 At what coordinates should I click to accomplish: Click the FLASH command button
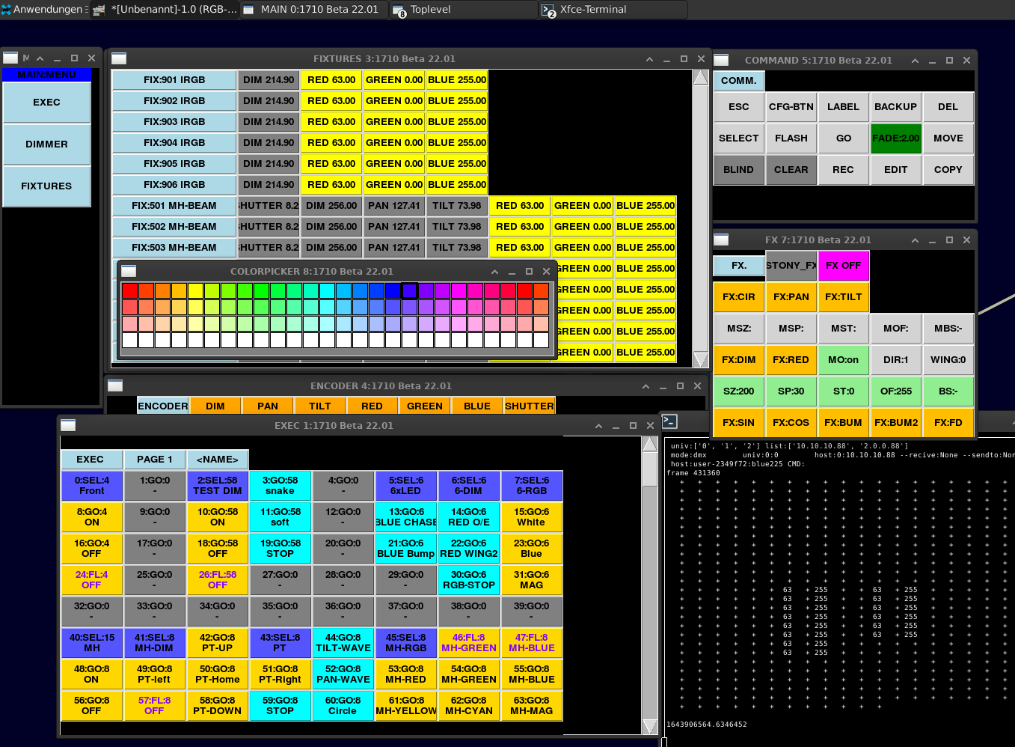pyautogui.click(x=791, y=138)
